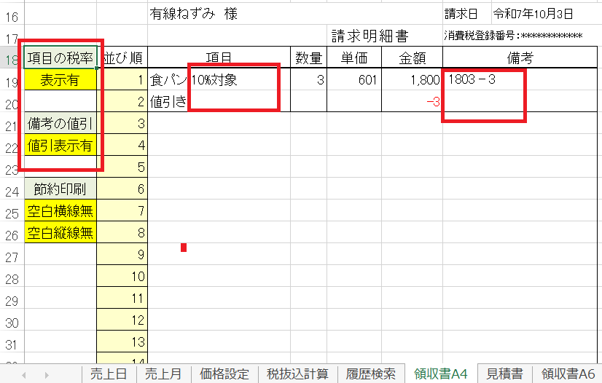
Task: Switch to the 領収書A6 sheet tab
Action: pyautogui.click(x=570, y=374)
